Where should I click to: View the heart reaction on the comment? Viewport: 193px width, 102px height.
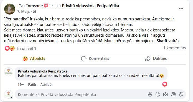[164, 84]
